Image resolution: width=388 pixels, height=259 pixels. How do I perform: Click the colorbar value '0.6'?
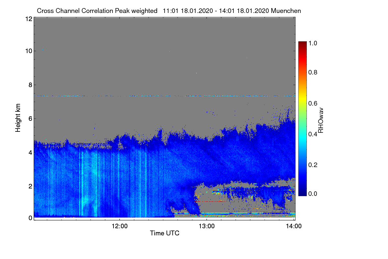tap(313, 103)
